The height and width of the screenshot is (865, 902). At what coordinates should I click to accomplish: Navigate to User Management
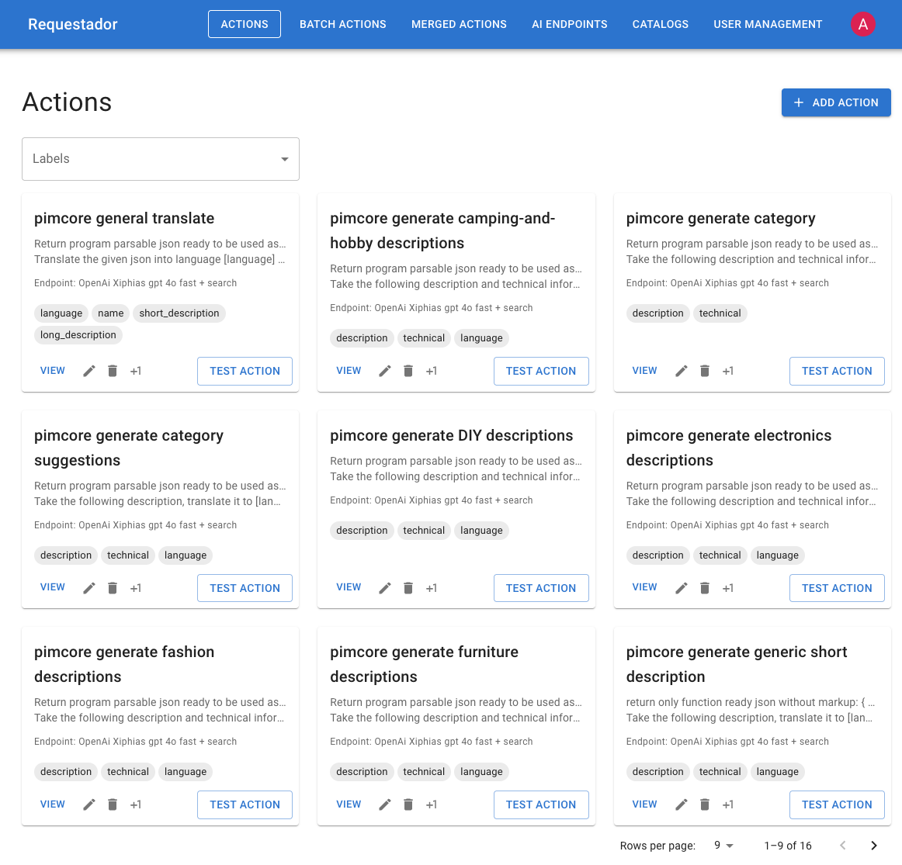pyautogui.click(x=768, y=24)
